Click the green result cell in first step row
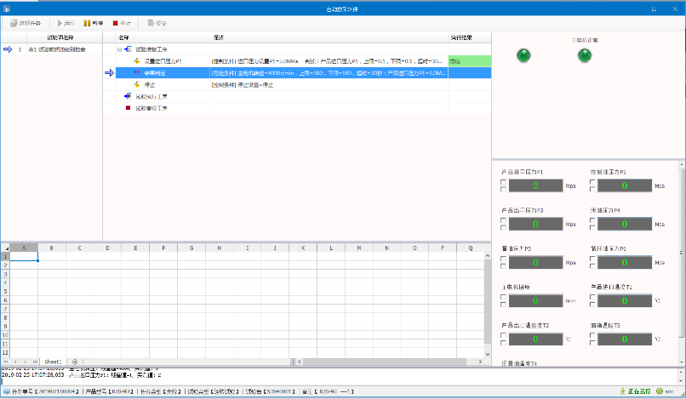 (470, 61)
